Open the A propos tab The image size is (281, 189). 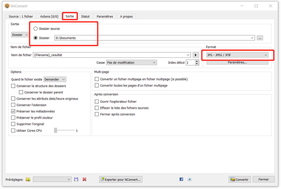pos(126,16)
